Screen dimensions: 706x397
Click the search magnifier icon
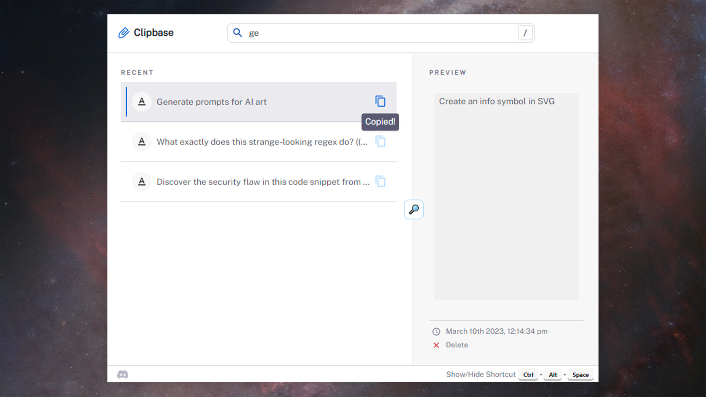pyautogui.click(x=238, y=33)
